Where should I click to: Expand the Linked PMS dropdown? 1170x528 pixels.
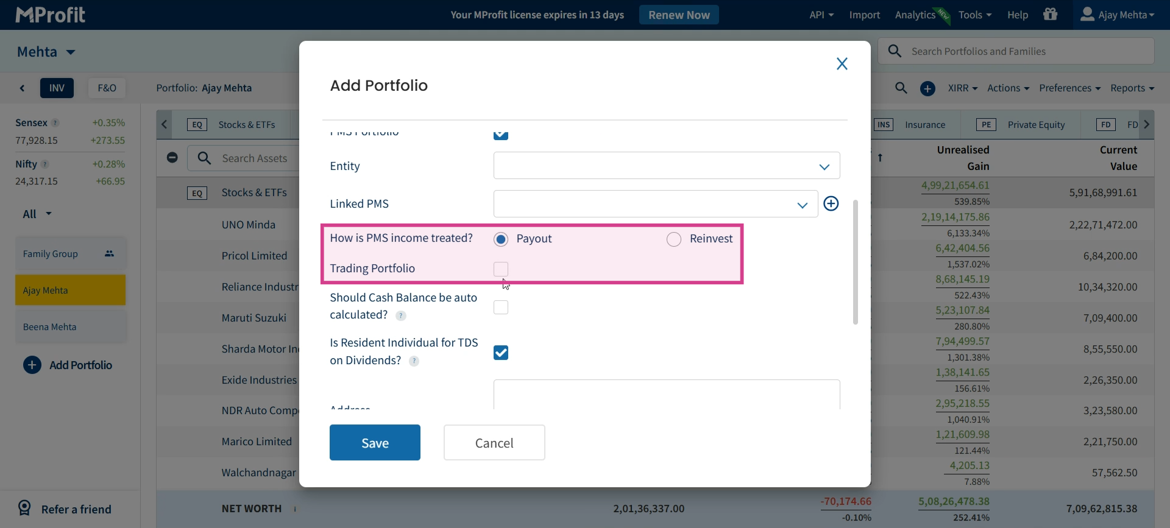click(x=656, y=204)
